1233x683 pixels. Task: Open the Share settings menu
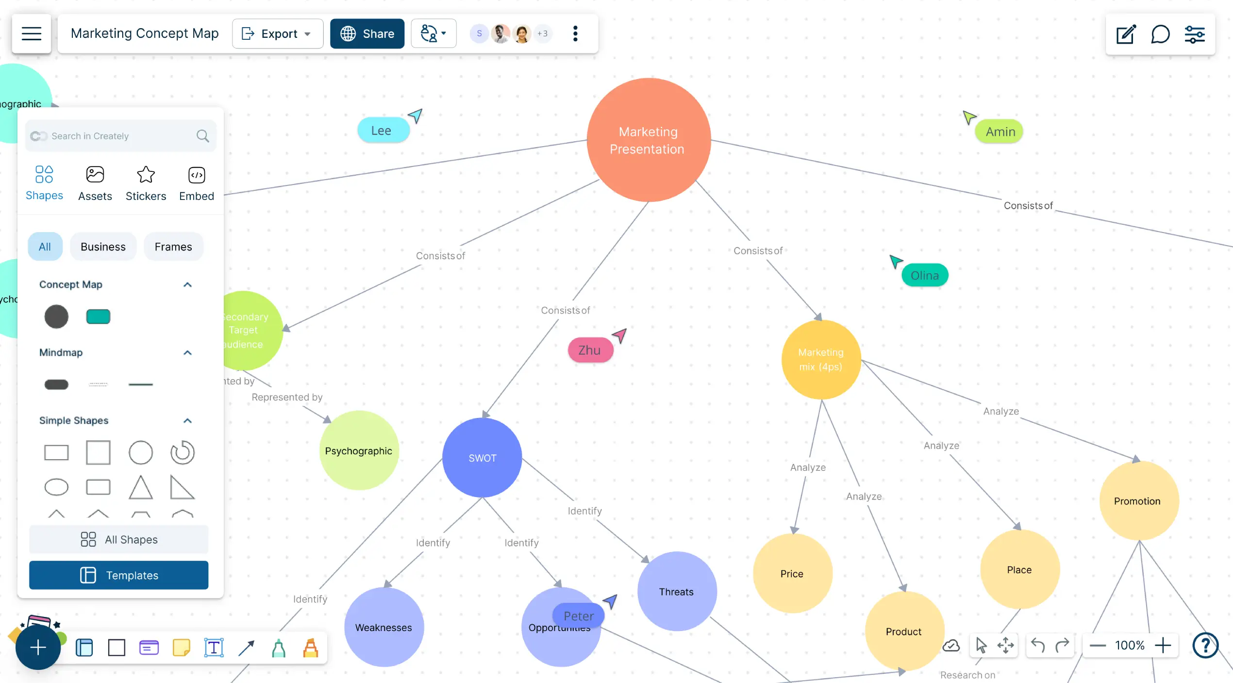coord(367,33)
